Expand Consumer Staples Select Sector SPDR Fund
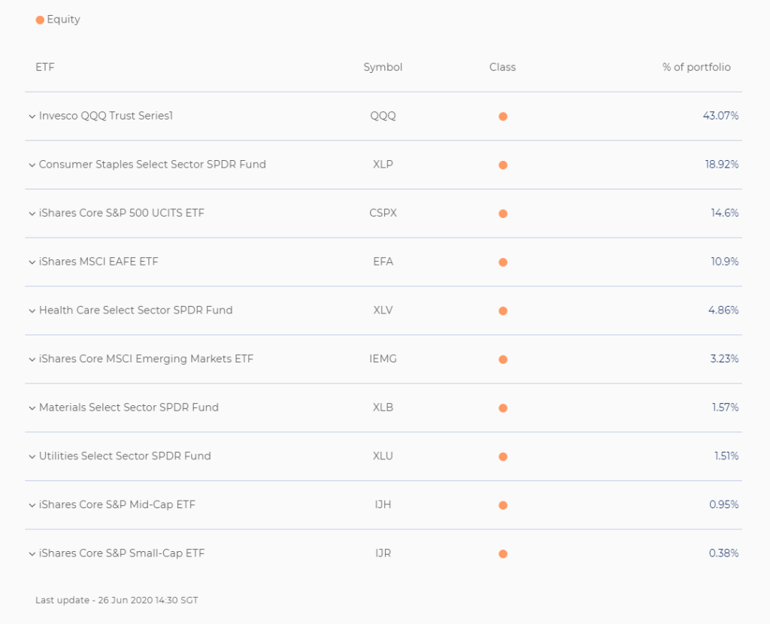Viewport: 770px width, 624px height. pos(32,165)
